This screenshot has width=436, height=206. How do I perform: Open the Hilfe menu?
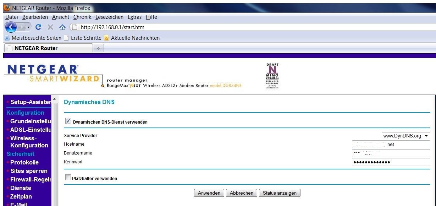(x=151, y=17)
